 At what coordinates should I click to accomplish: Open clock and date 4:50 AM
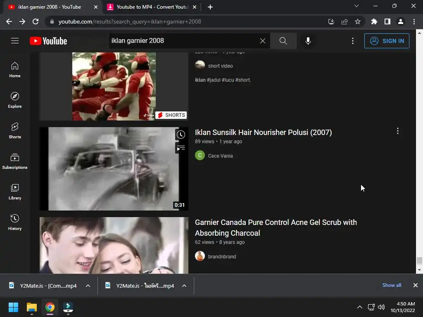(x=403, y=307)
